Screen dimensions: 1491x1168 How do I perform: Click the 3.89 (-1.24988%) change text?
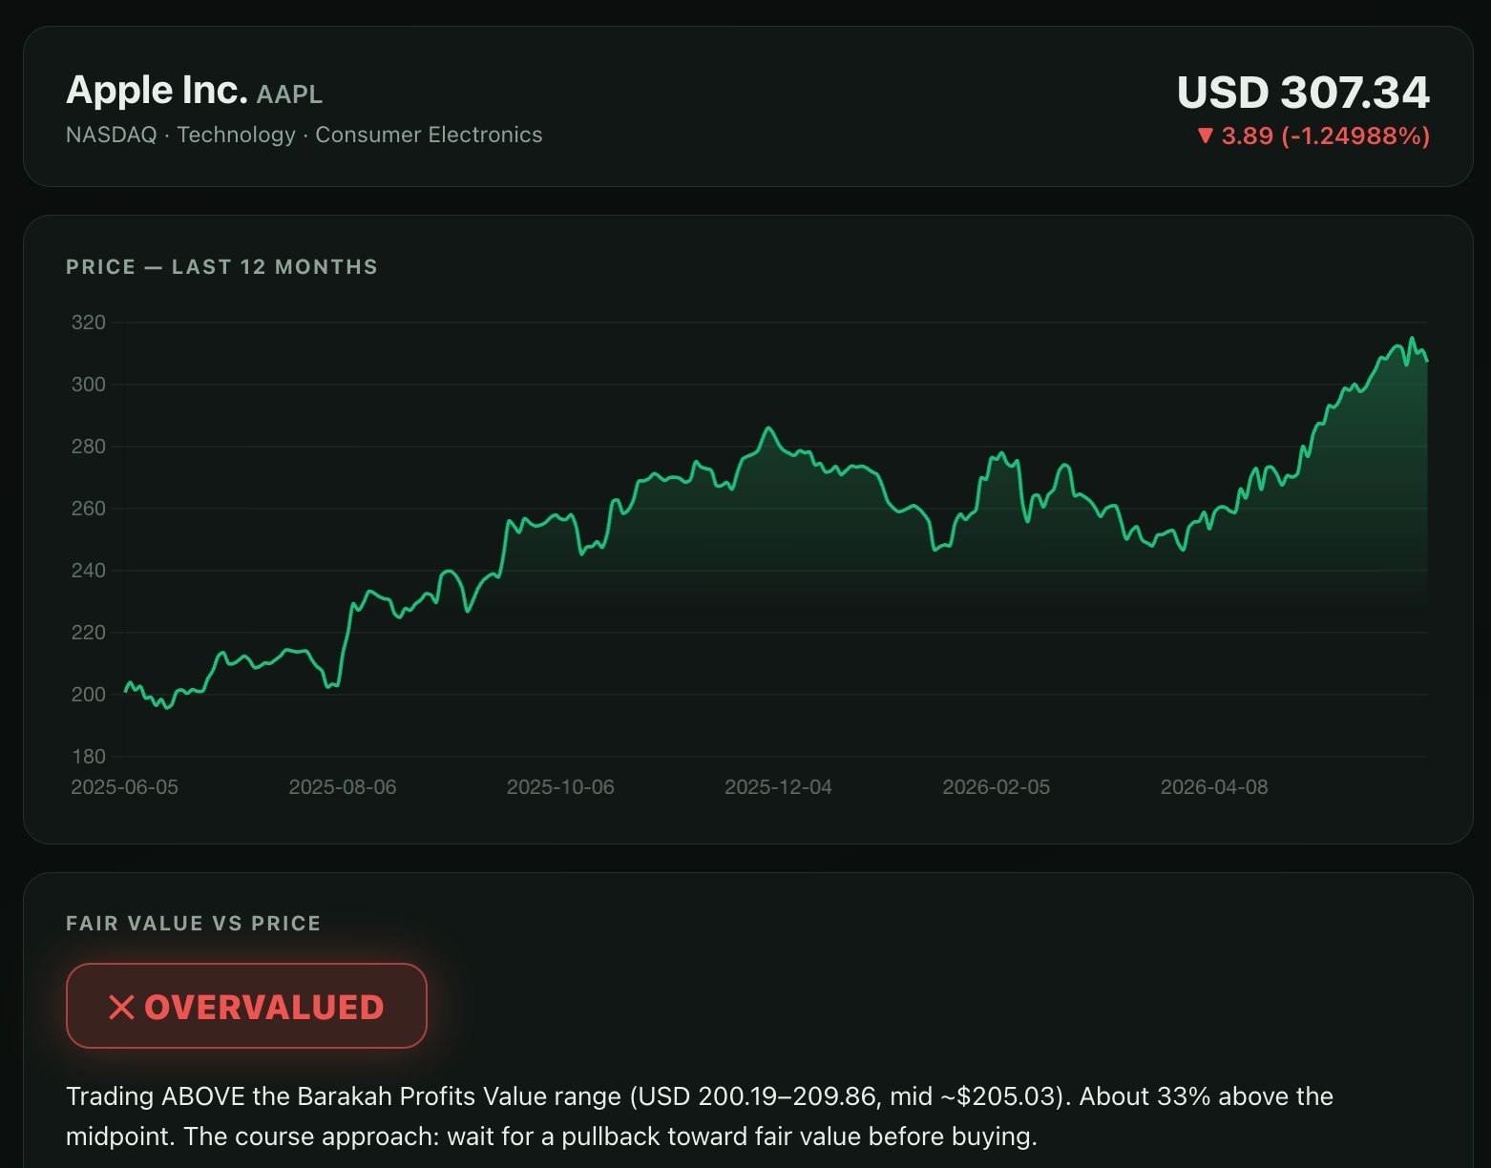coord(1325,136)
